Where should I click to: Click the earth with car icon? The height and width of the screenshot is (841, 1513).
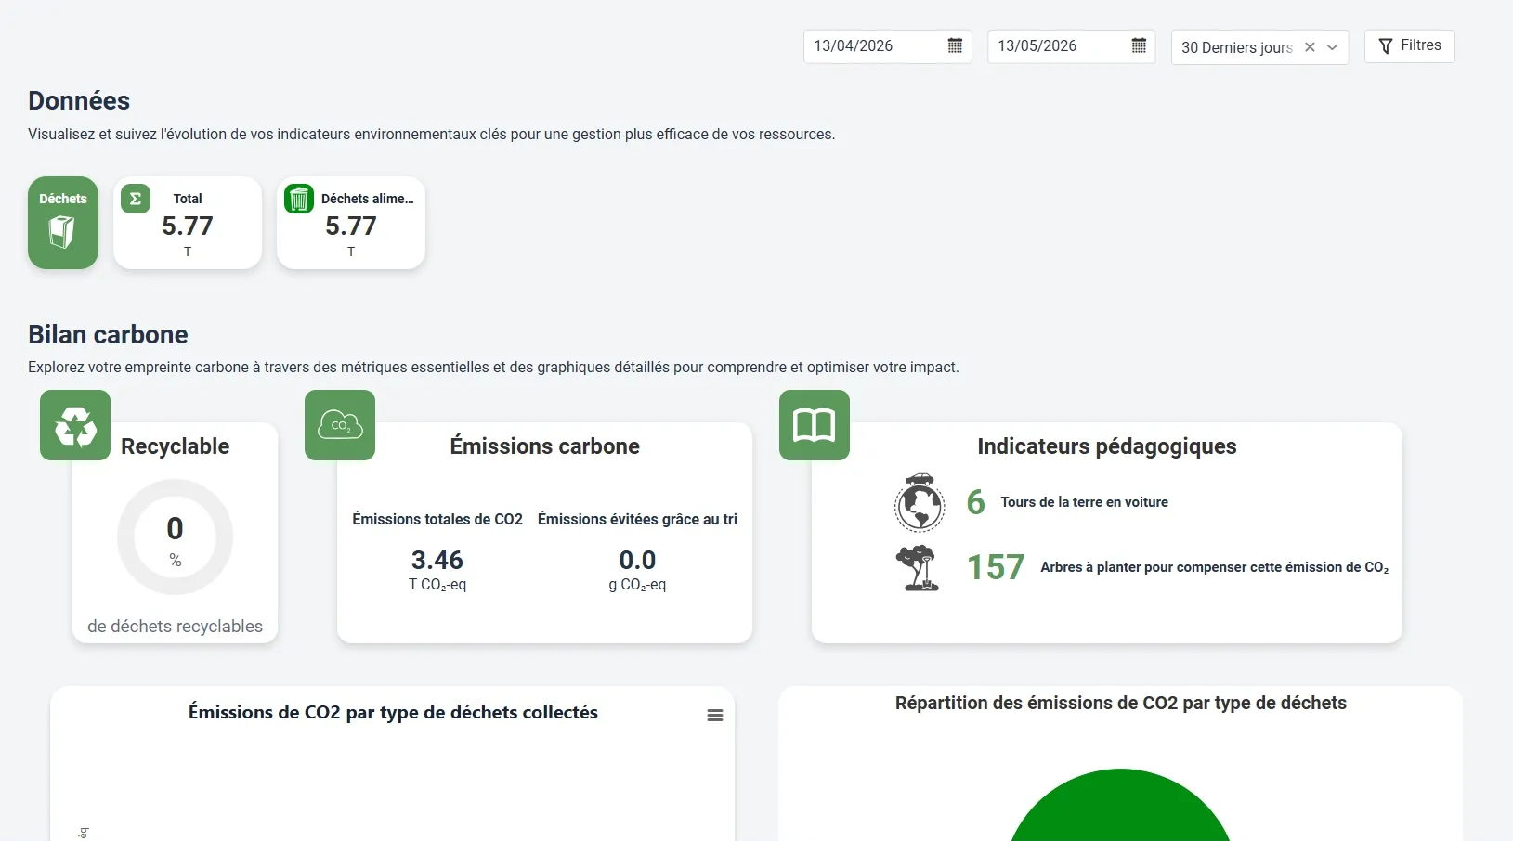tap(920, 502)
